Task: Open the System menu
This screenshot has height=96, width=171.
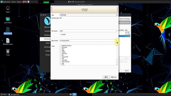Action: [x=19, y=2]
